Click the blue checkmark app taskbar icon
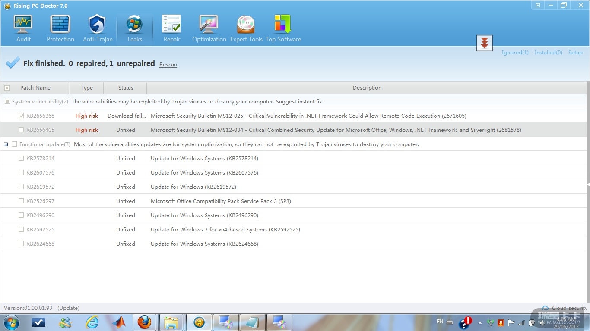This screenshot has height=331, width=590. 38,322
